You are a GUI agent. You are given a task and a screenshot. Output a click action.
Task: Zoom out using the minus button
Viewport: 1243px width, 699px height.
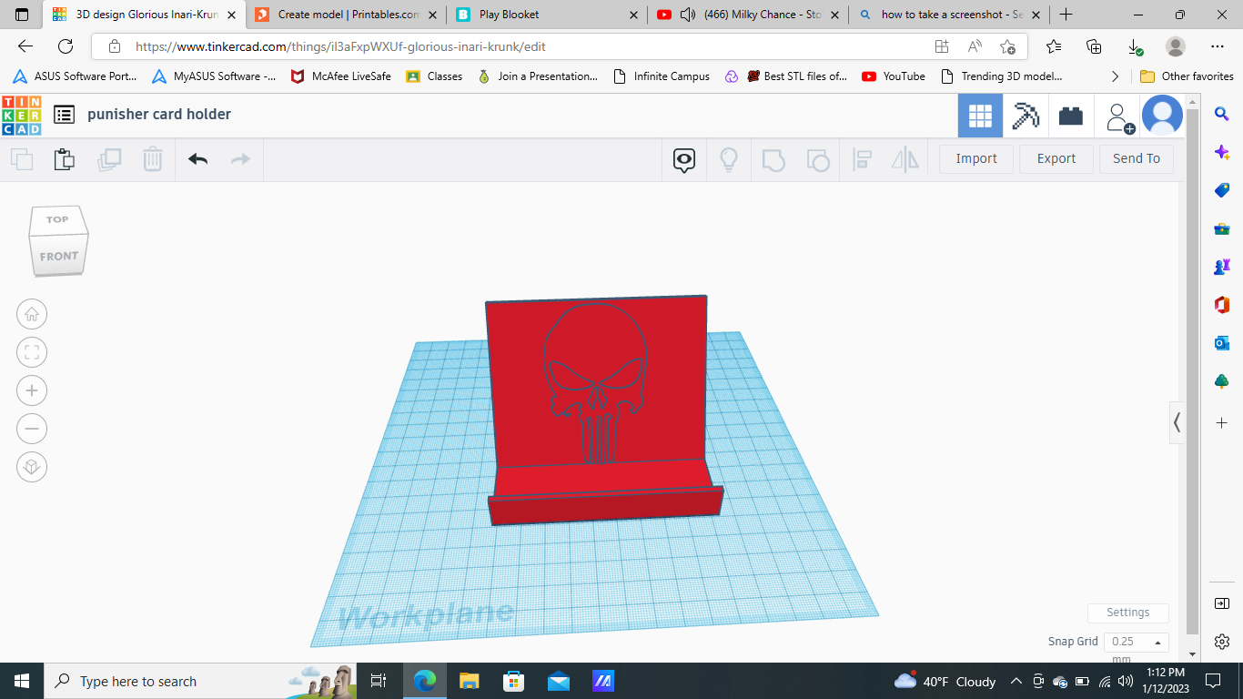[x=32, y=429]
